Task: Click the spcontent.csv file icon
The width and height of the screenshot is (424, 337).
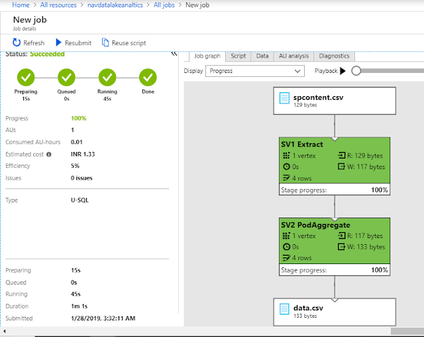Action: coord(284,98)
